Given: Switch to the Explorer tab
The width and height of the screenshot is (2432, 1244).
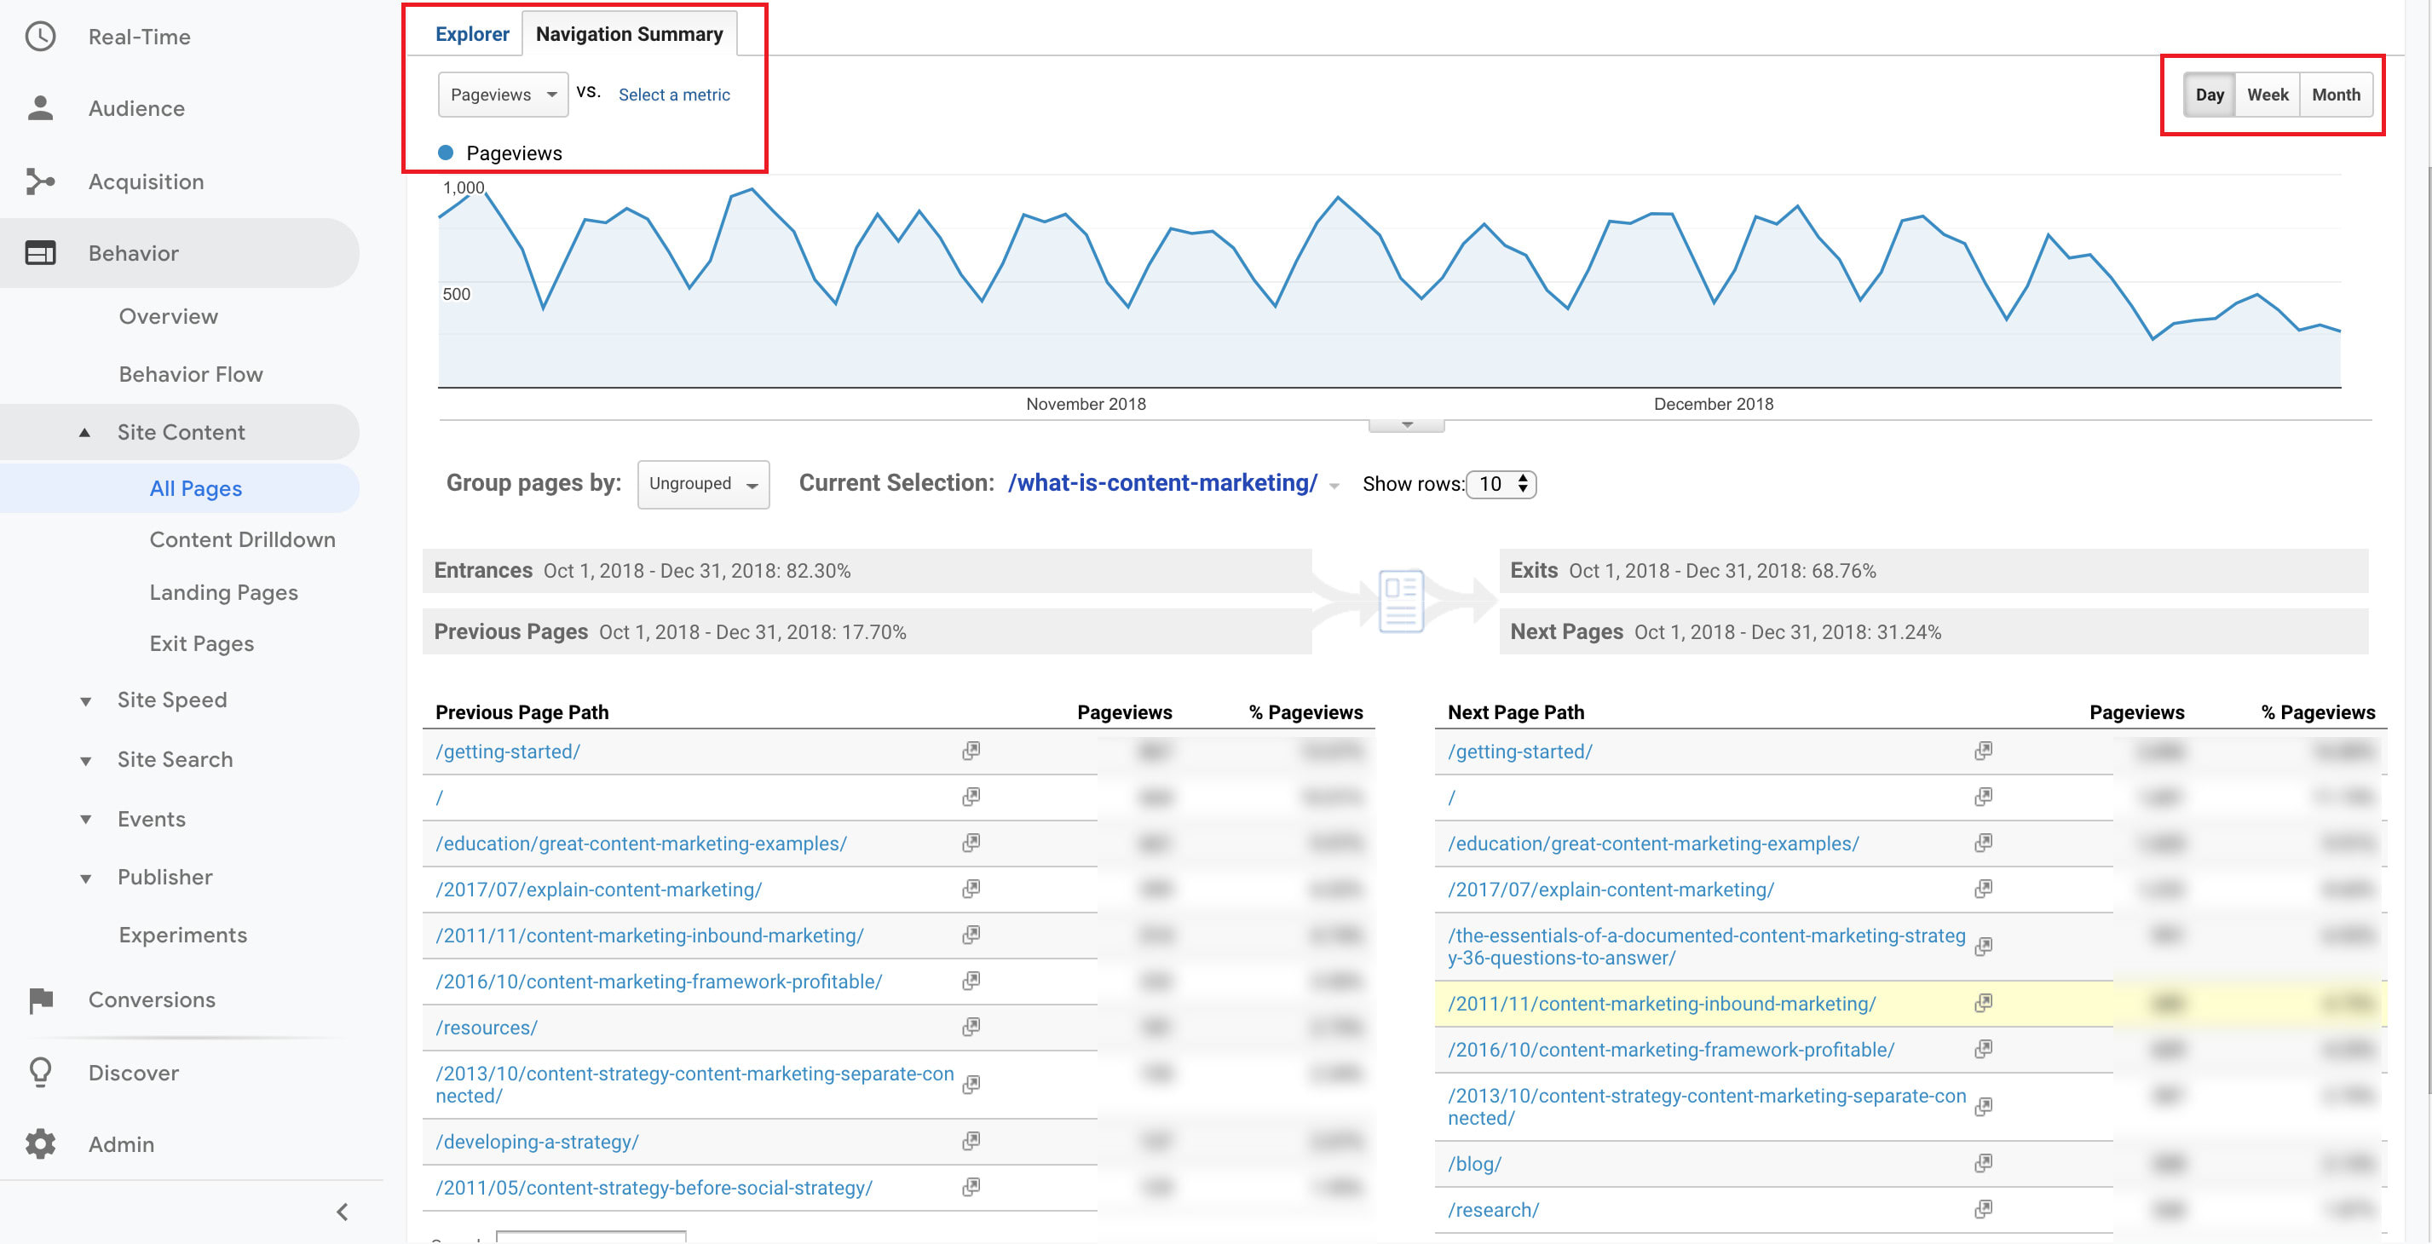Looking at the screenshot, I should (472, 33).
